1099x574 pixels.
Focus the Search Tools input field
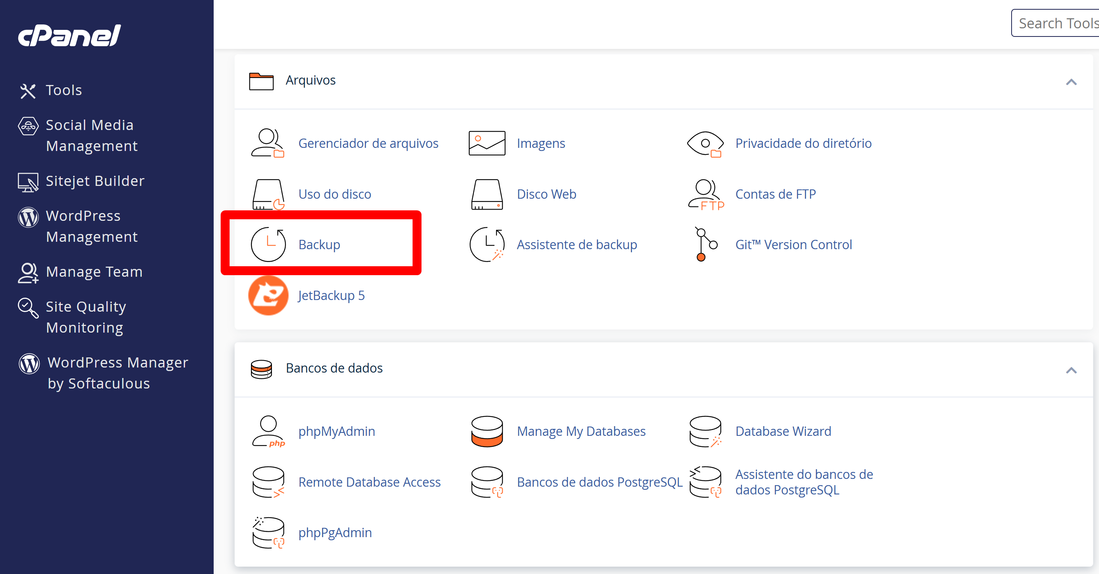tap(1056, 23)
